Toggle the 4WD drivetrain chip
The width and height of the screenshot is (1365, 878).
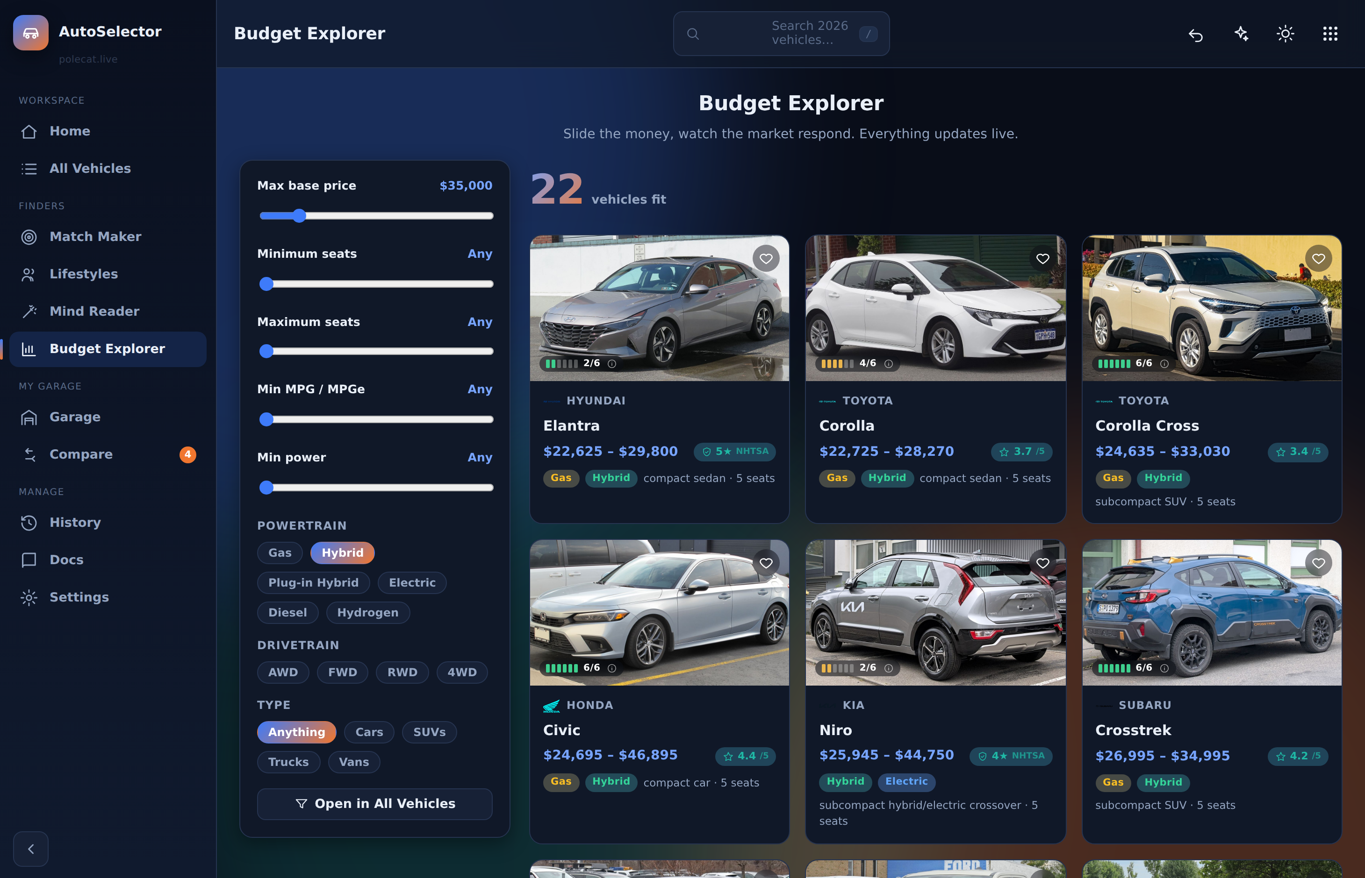(462, 673)
